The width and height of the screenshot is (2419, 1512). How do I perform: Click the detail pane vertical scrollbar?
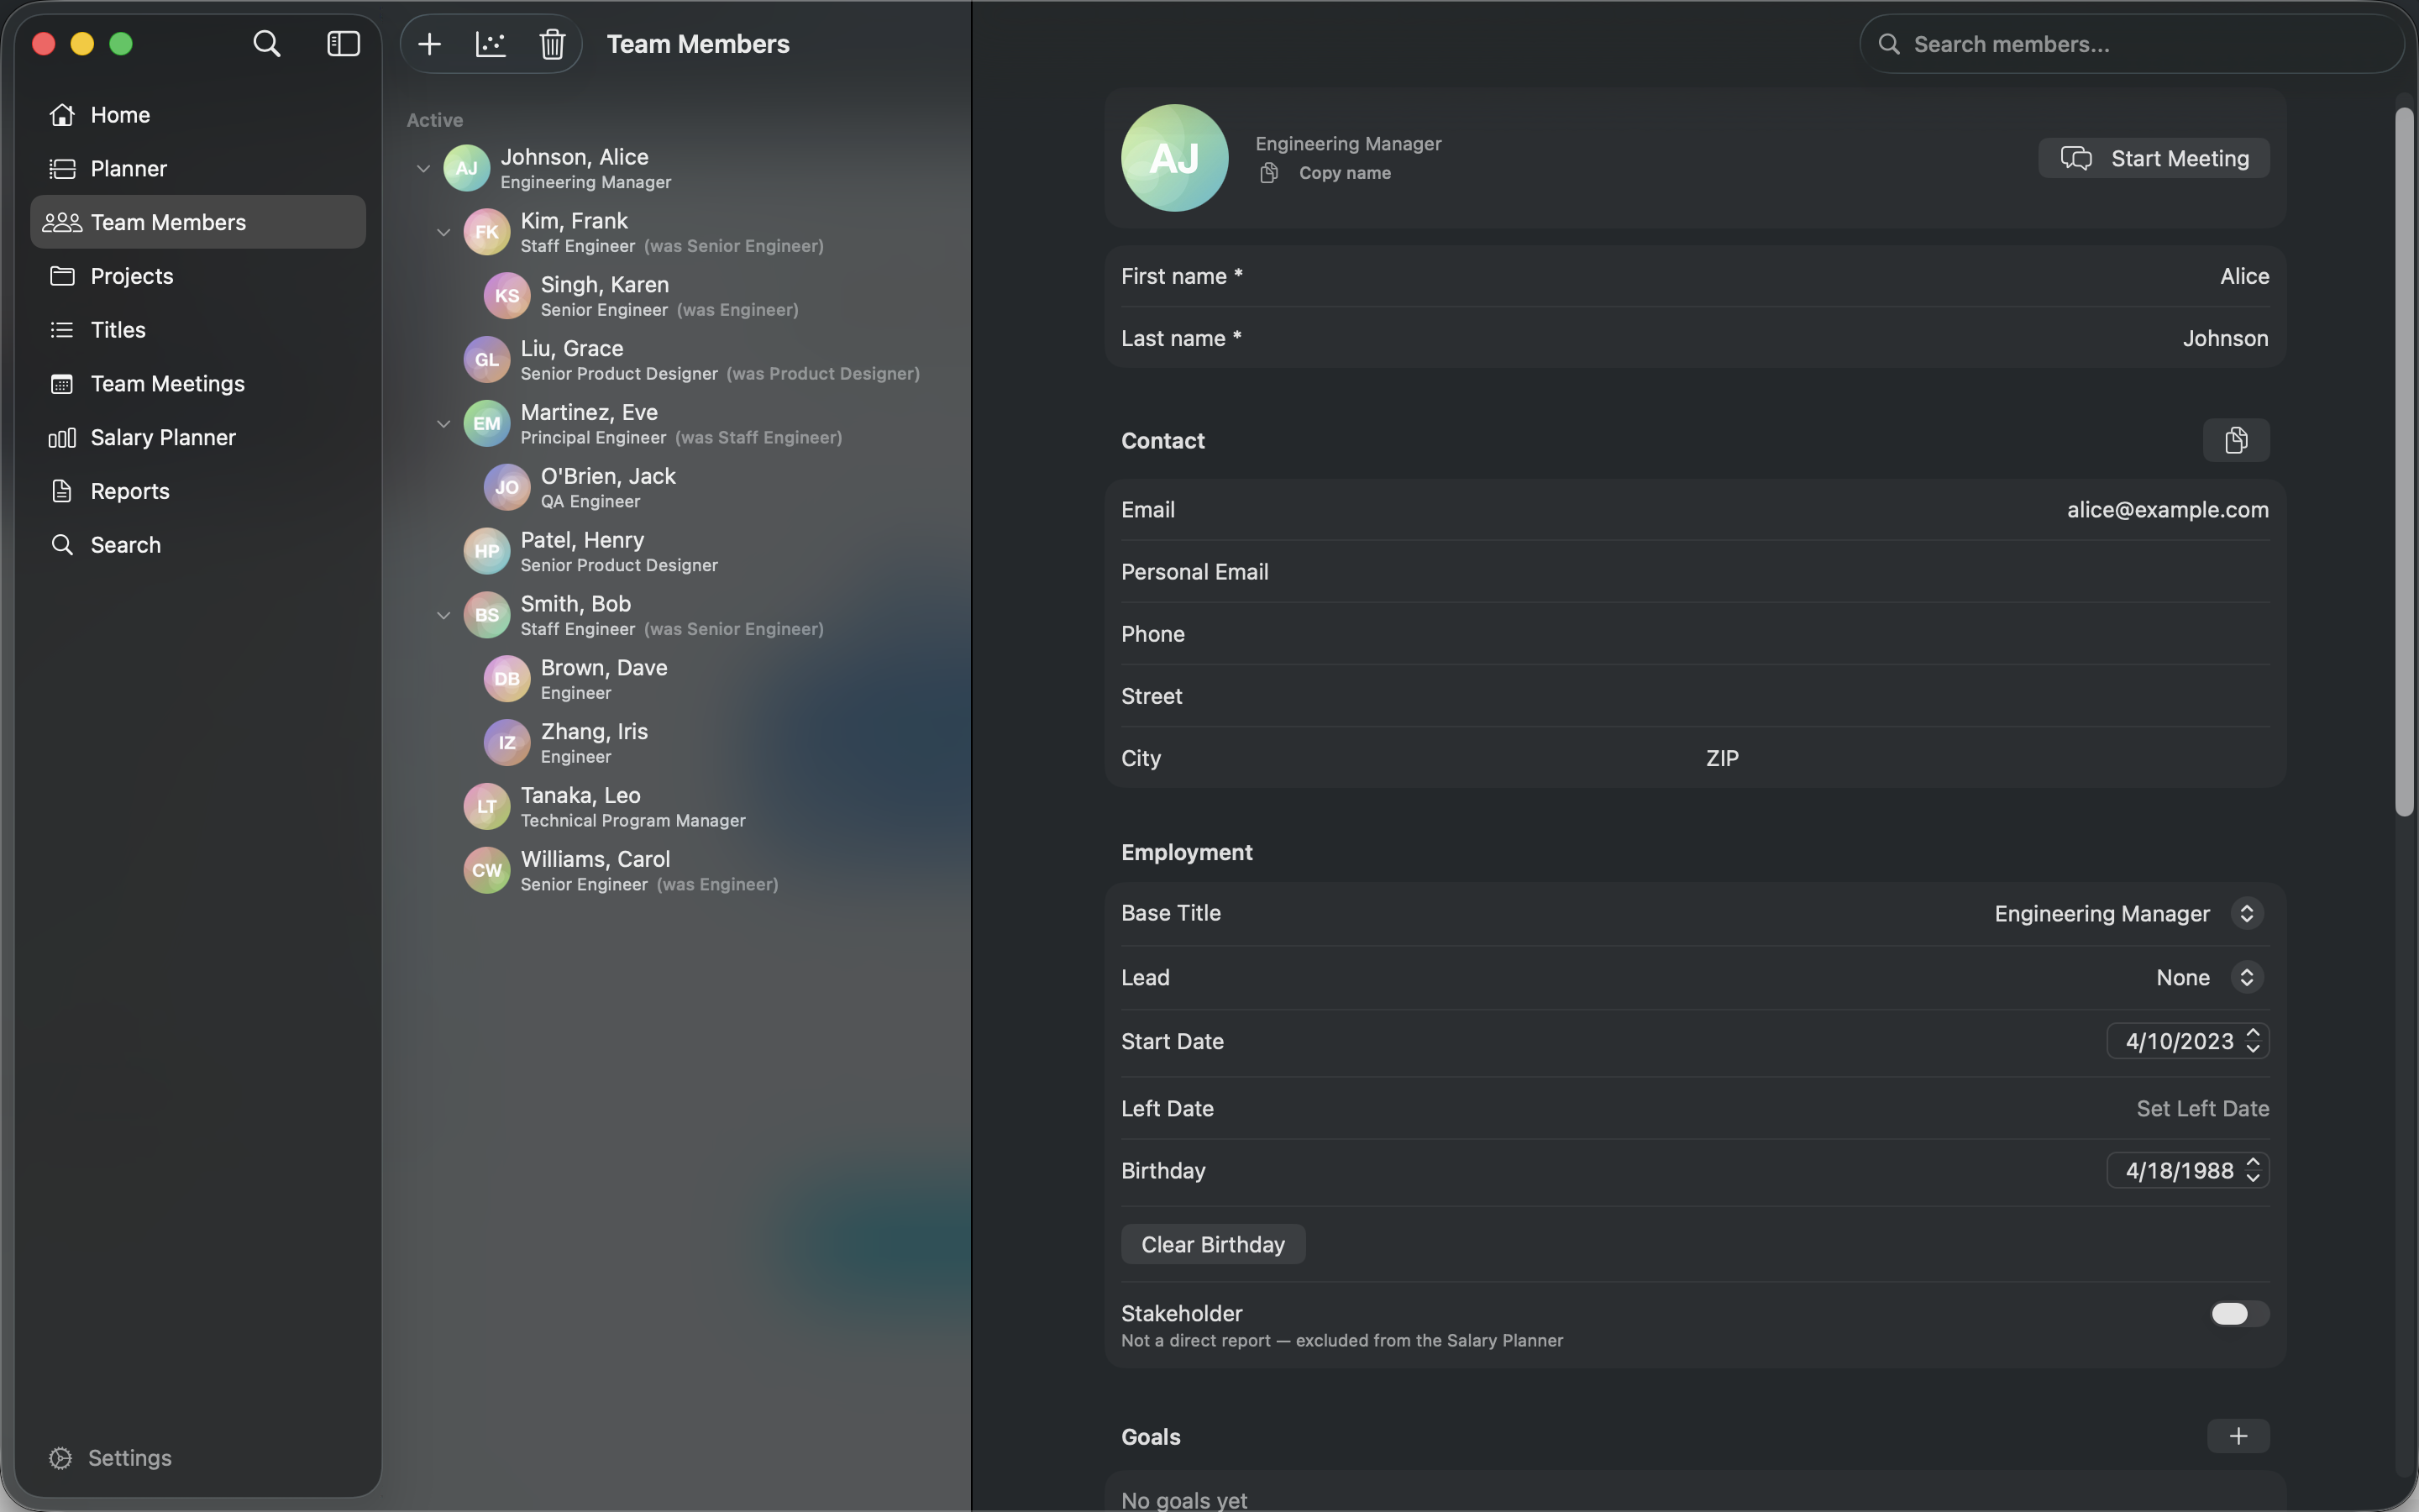pos(2404,460)
